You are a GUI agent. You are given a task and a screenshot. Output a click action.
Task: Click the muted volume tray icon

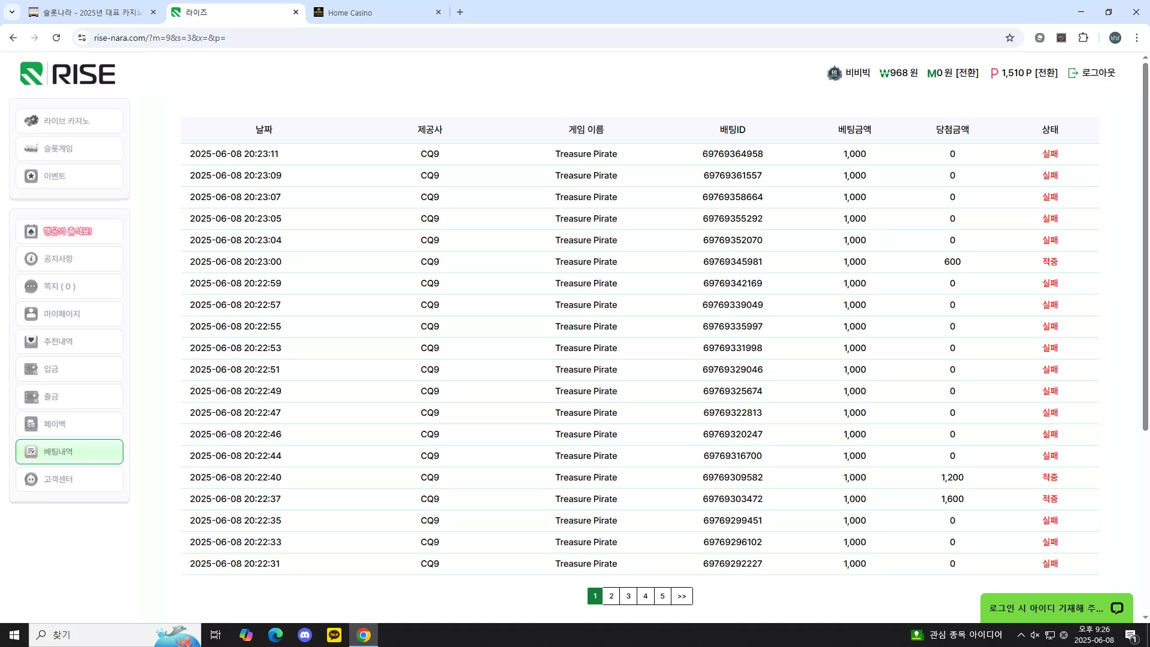pos(1035,635)
